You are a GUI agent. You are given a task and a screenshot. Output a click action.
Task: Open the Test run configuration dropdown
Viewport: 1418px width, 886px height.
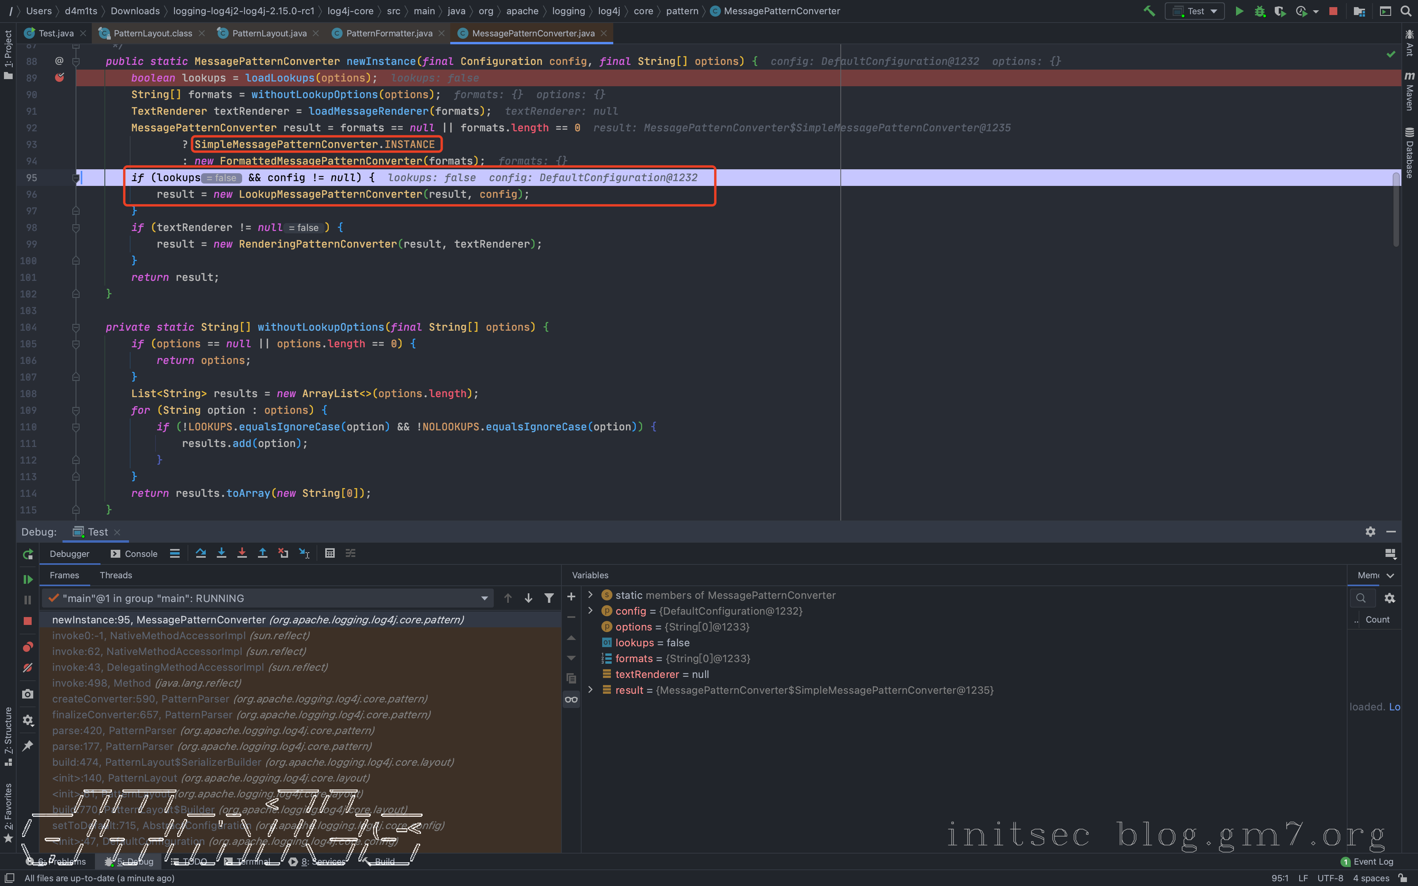click(1195, 11)
